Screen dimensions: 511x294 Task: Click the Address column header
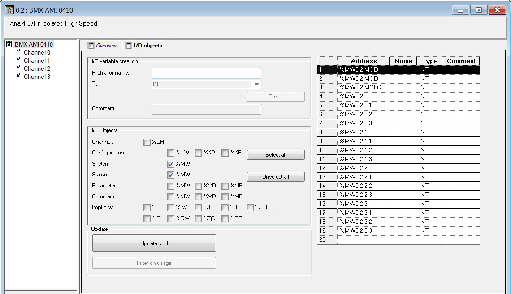[364, 61]
